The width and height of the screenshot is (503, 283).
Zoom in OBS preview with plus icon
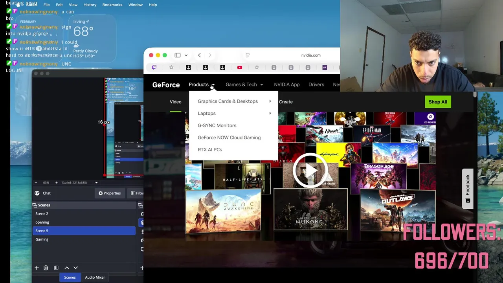pyautogui.click(x=56, y=182)
